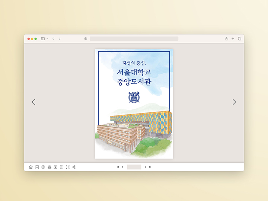Screen dimensions: 268x201
Task: Toggle the browser sidebar icon
Action: click(x=43, y=39)
